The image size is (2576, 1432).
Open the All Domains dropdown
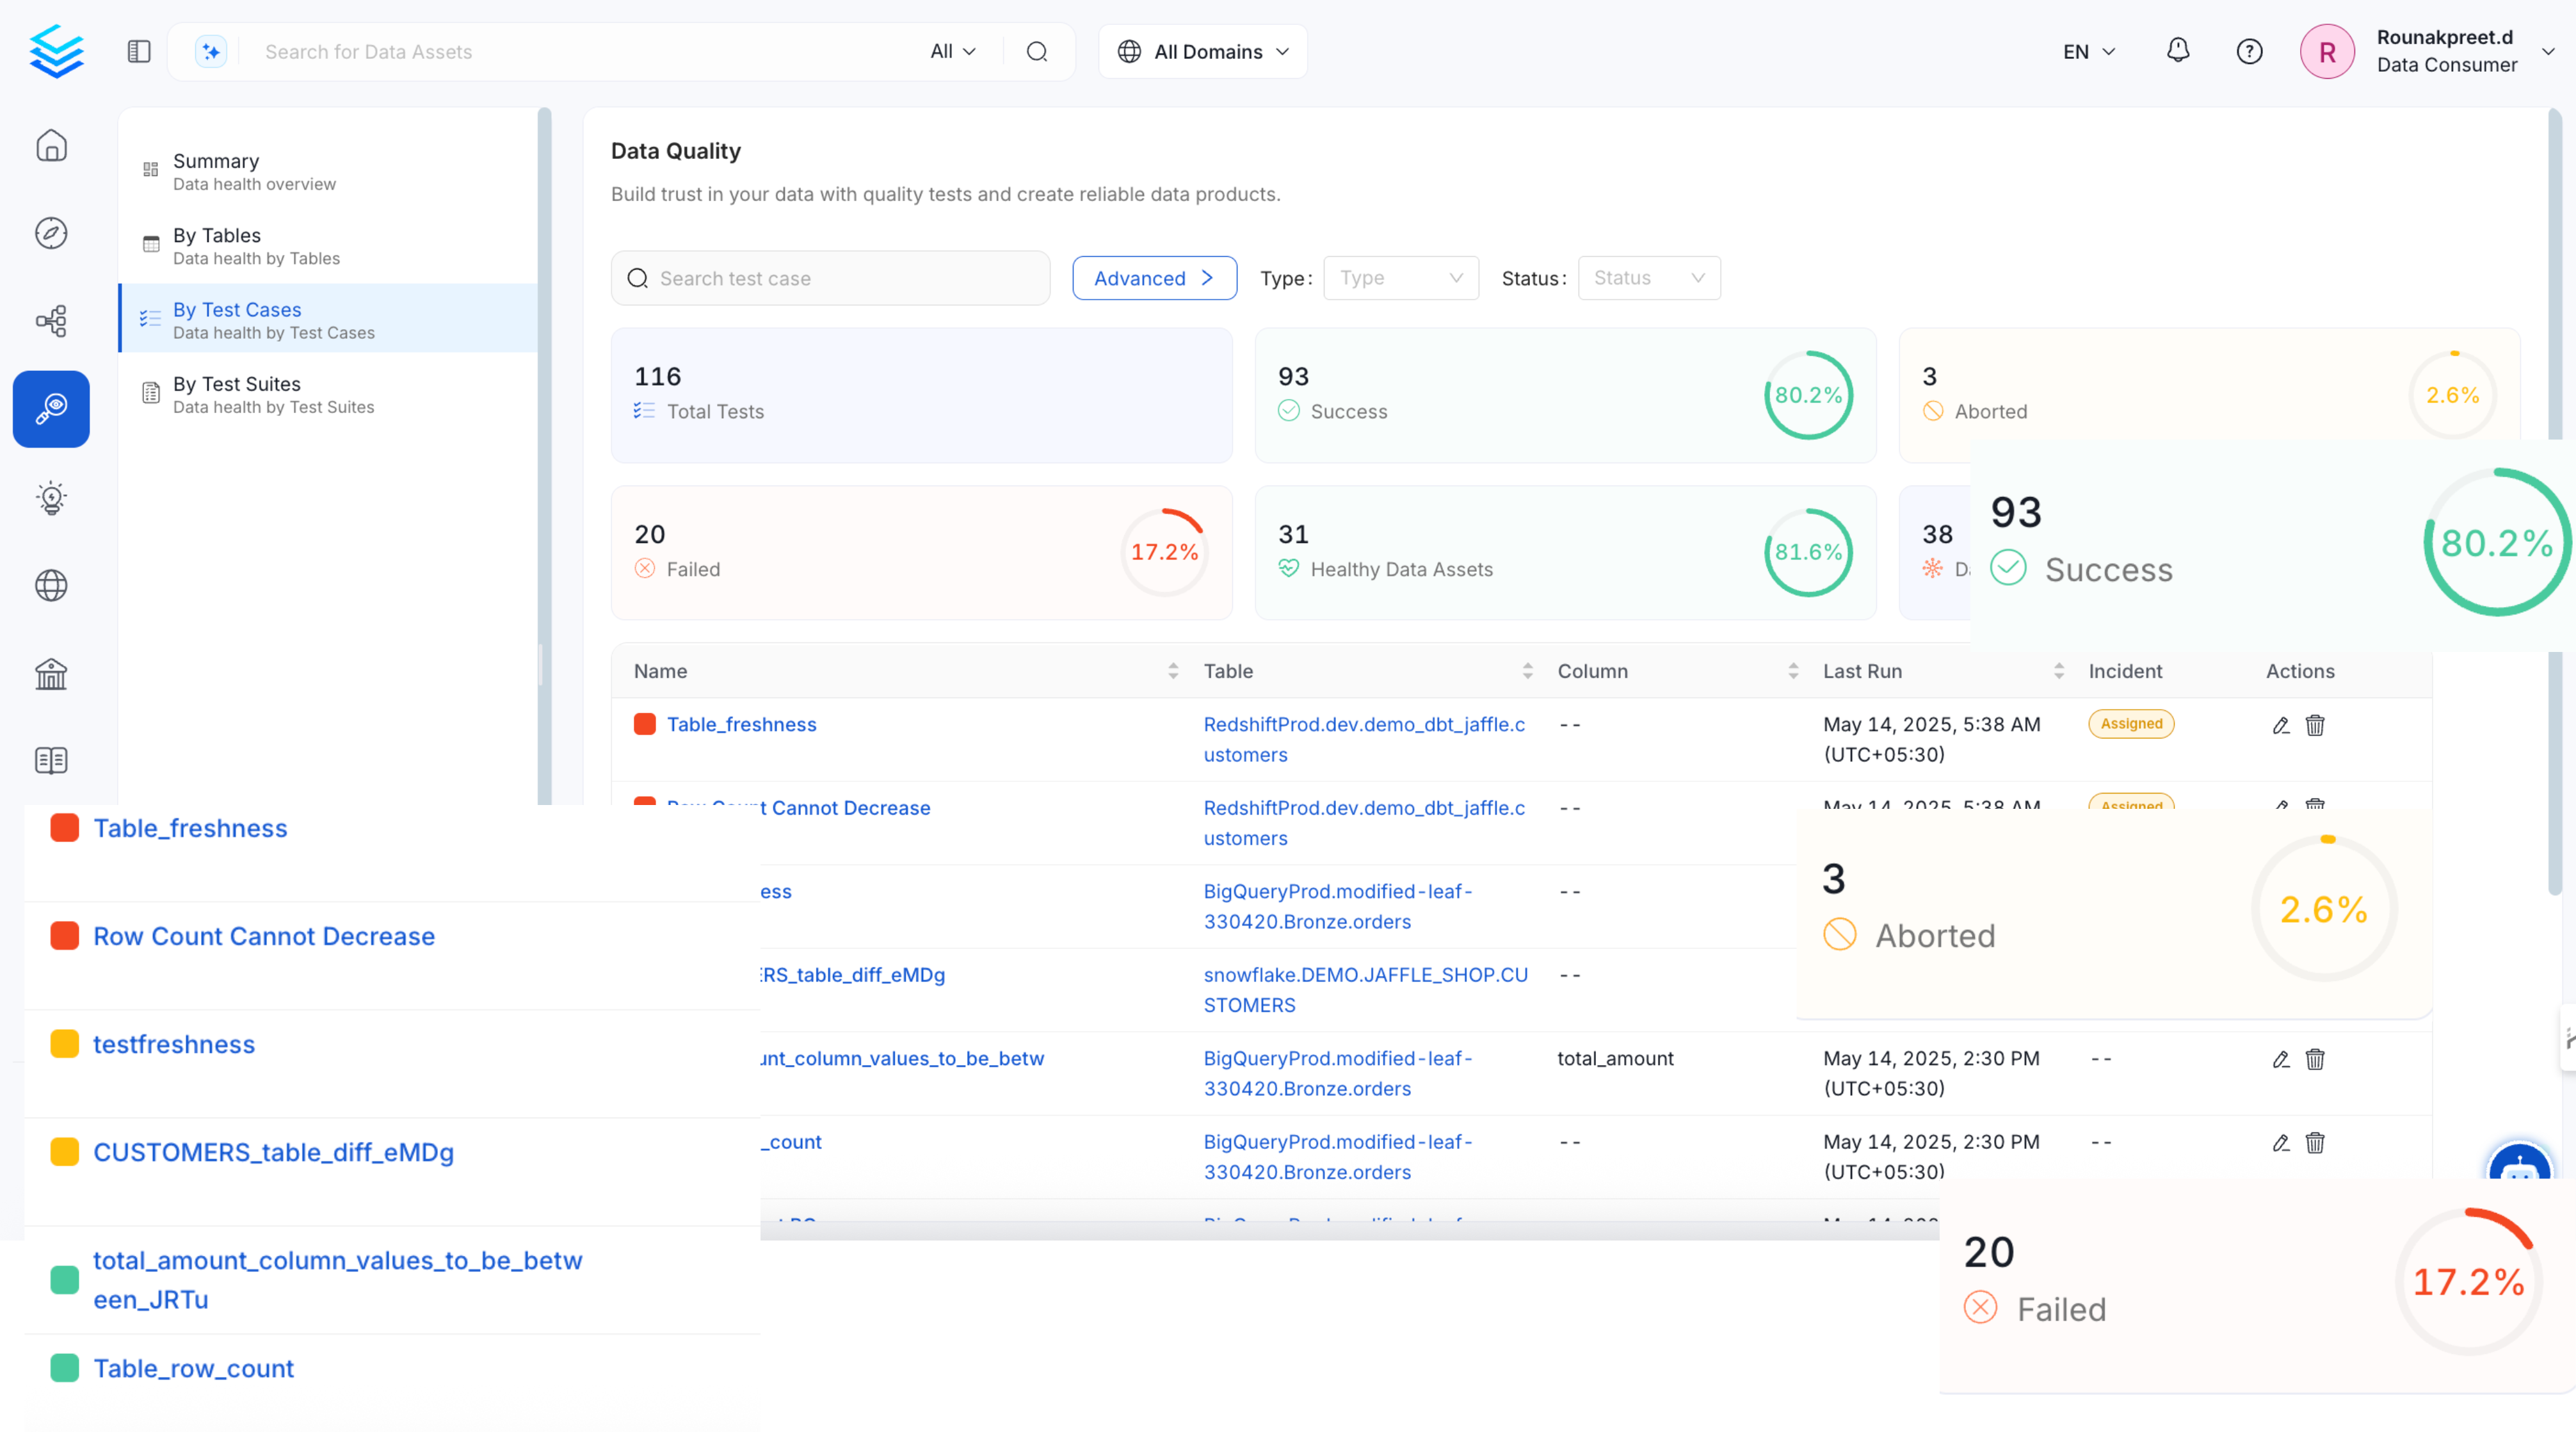1202,51
